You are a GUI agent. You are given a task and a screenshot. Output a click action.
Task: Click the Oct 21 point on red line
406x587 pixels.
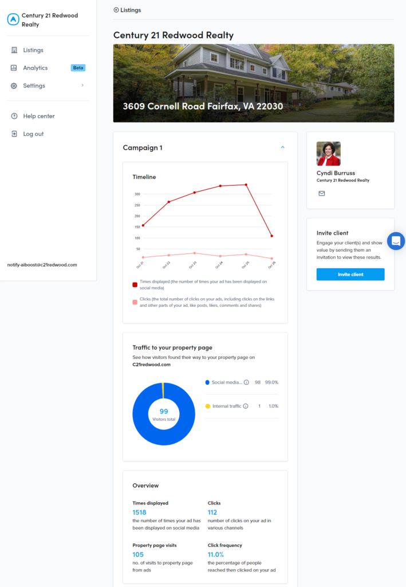[x=143, y=225]
